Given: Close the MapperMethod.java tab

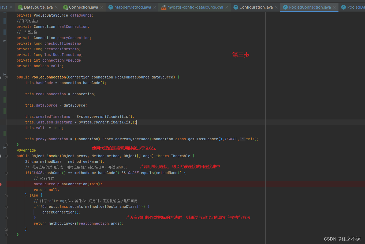Looking at the screenshot, I should tap(155, 7).
